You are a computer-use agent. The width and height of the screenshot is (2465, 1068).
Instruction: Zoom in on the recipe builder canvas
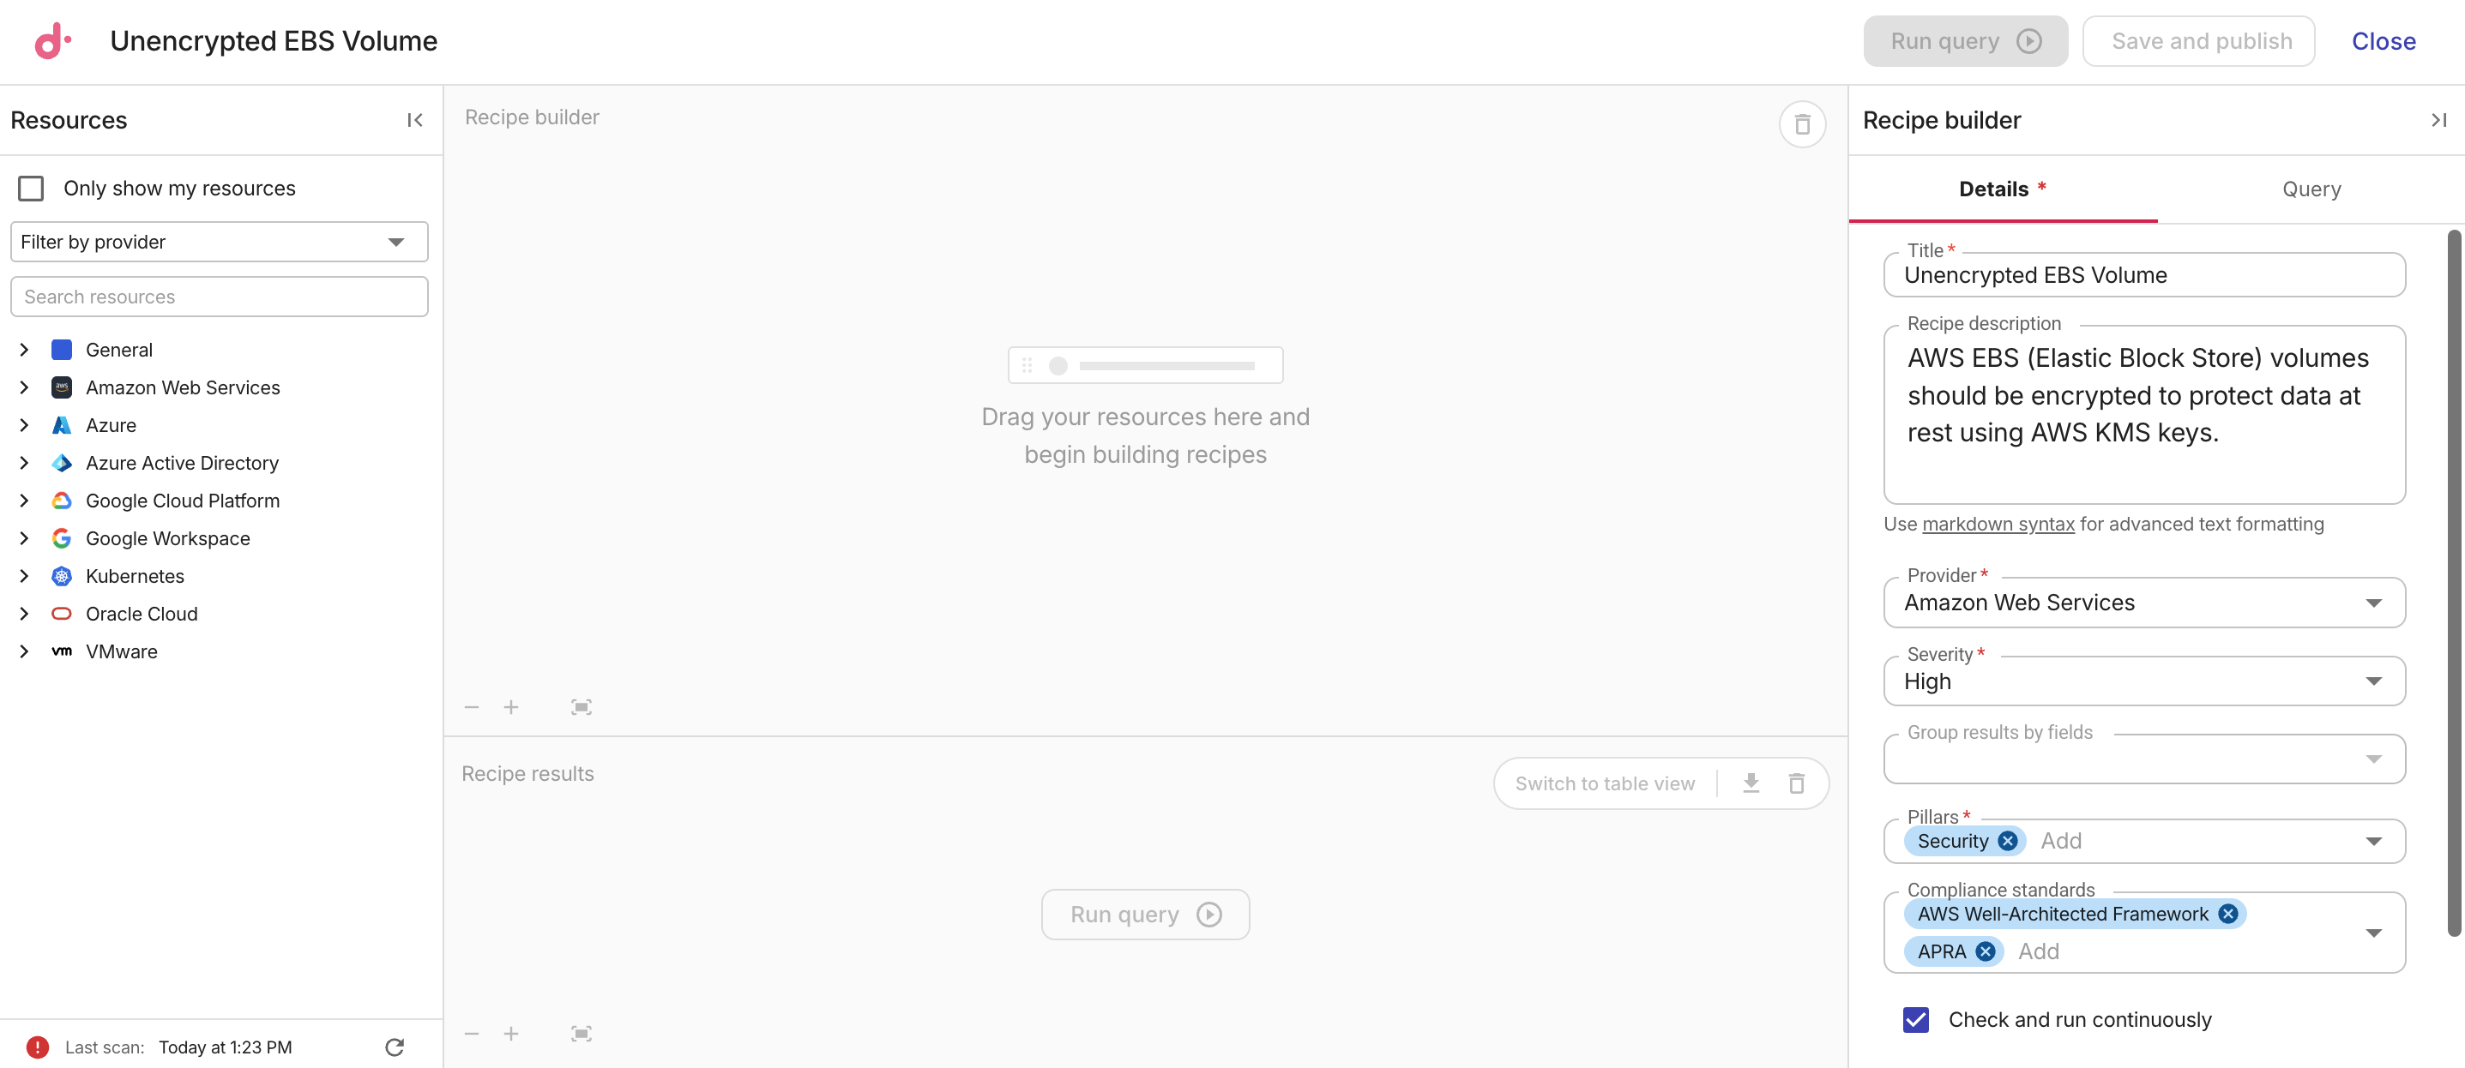point(512,706)
